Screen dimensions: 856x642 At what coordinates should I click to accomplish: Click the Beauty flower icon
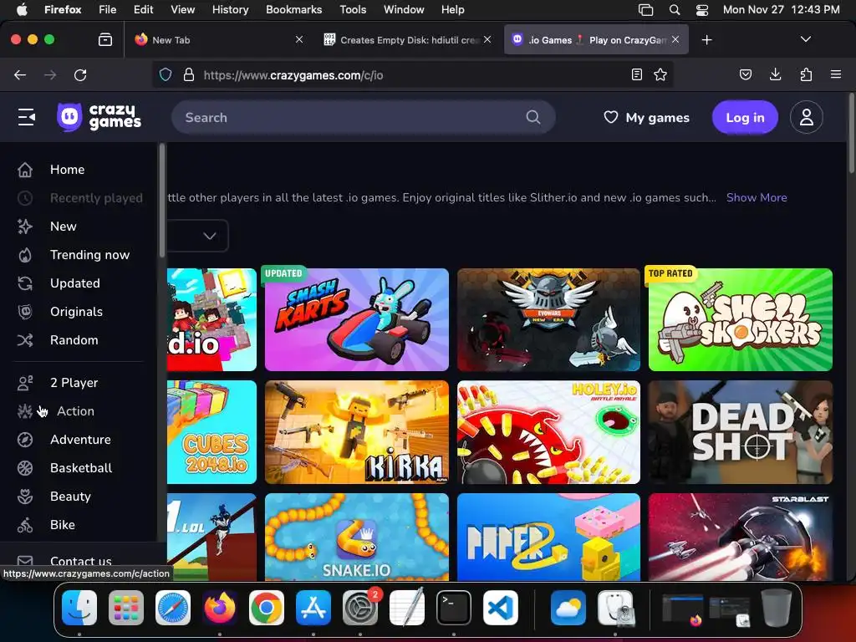click(x=25, y=497)
